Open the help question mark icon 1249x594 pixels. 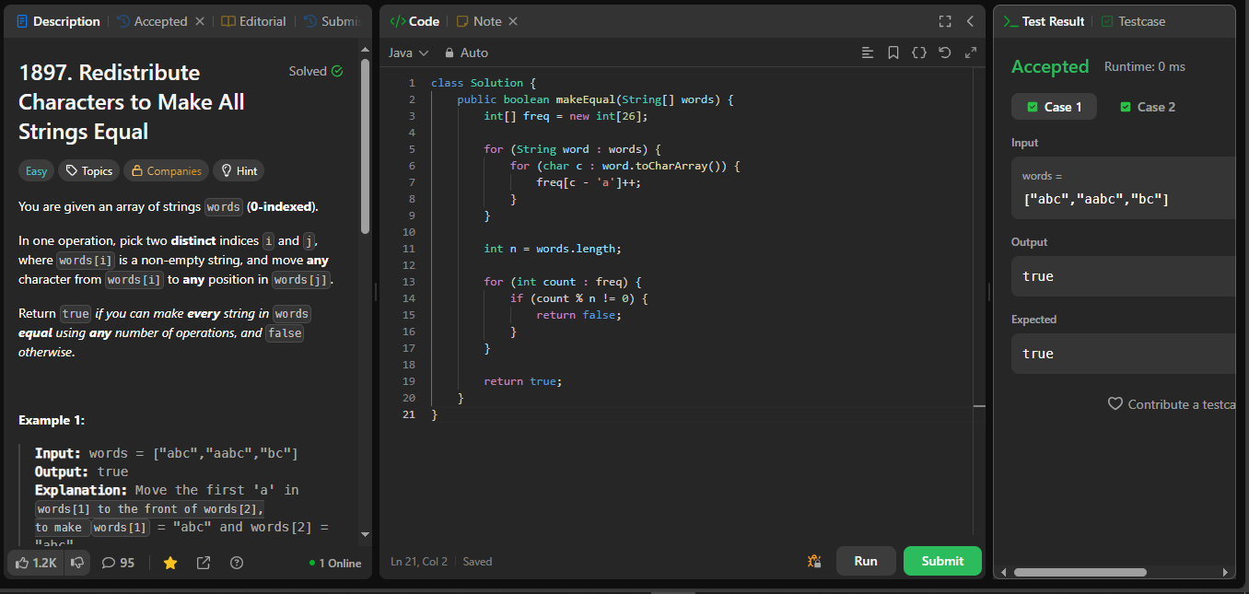[x=237, y=563]
